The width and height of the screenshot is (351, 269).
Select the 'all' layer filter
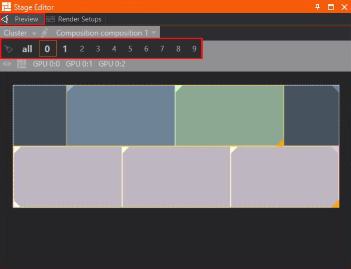click(27, 49)
